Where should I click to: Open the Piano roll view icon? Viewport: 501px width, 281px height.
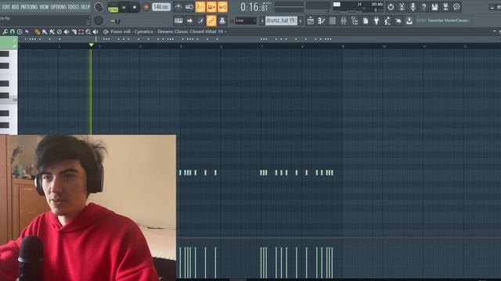pos(321,21)
